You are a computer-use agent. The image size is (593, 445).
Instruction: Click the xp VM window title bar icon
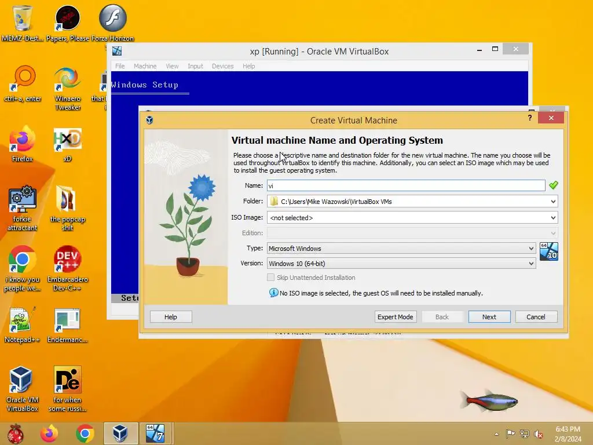[x=117, y=51]
